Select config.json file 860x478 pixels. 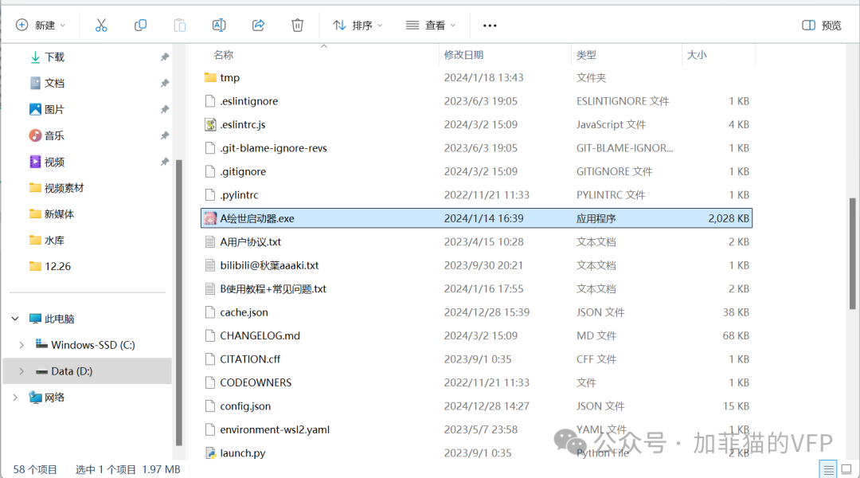[x=245, y=406]
